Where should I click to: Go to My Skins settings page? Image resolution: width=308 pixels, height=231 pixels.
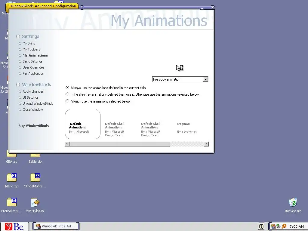tap(29, 43)
